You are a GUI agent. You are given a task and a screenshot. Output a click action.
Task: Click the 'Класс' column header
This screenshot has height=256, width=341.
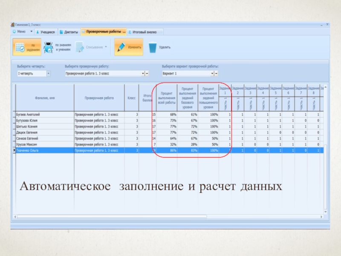[x=132, y=98]
